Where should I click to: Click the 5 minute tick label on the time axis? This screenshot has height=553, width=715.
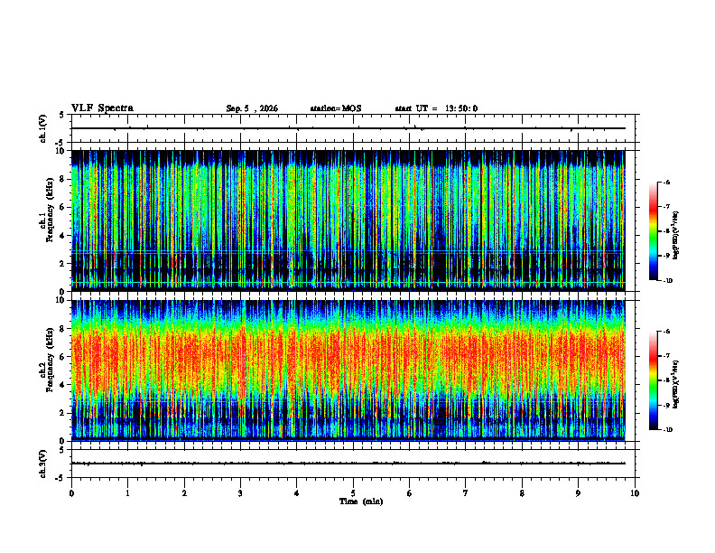tap(353, 493)
